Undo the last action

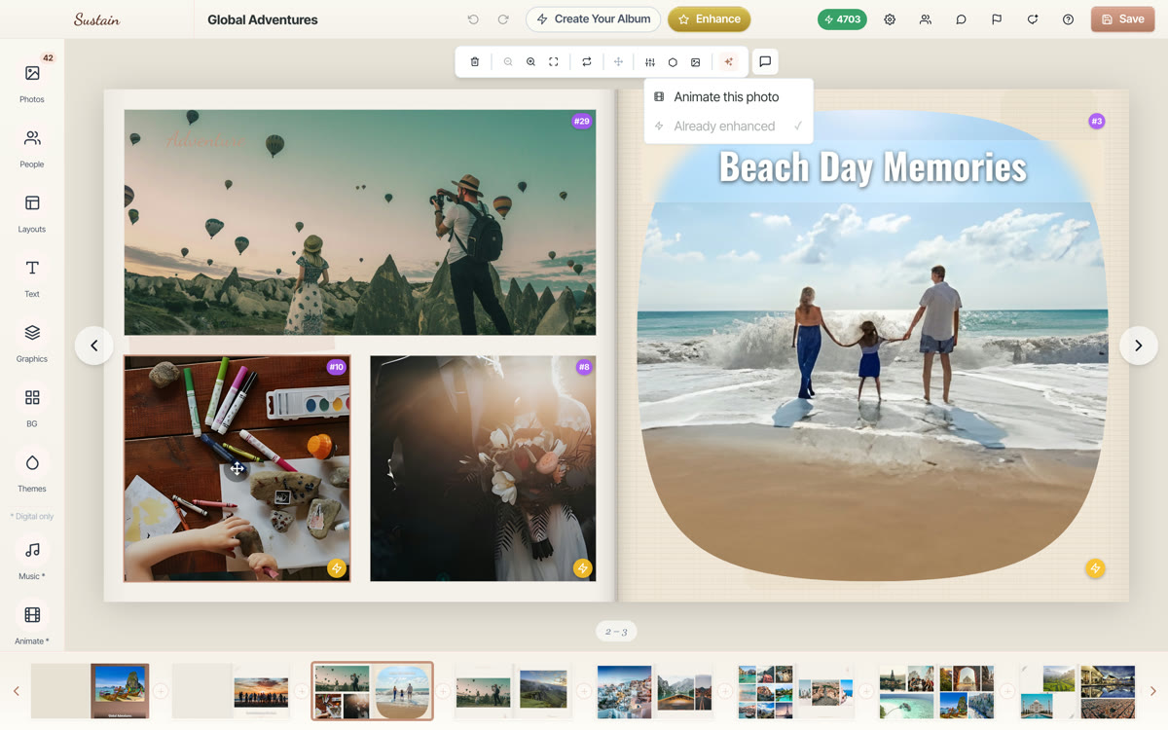[473, 19]
